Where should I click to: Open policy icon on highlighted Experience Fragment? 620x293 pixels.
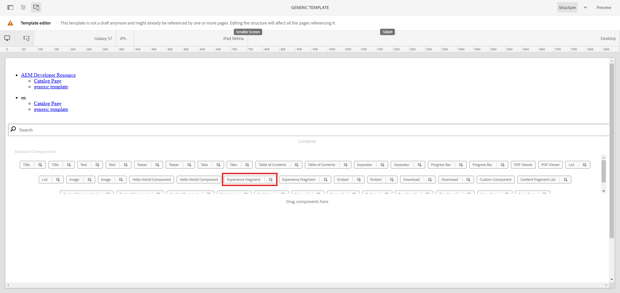click(x=271, y=180)
